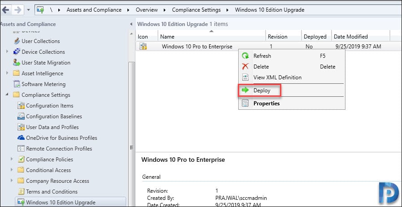This screenshot has height=207, width=402.
Task: Expand the Device Collections node
Action: (x=7, y=52)
